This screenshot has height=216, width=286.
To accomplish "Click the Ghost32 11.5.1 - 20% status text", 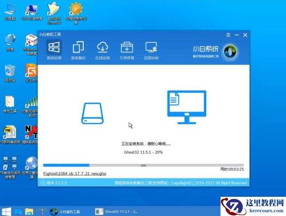I will click(143, 152).
